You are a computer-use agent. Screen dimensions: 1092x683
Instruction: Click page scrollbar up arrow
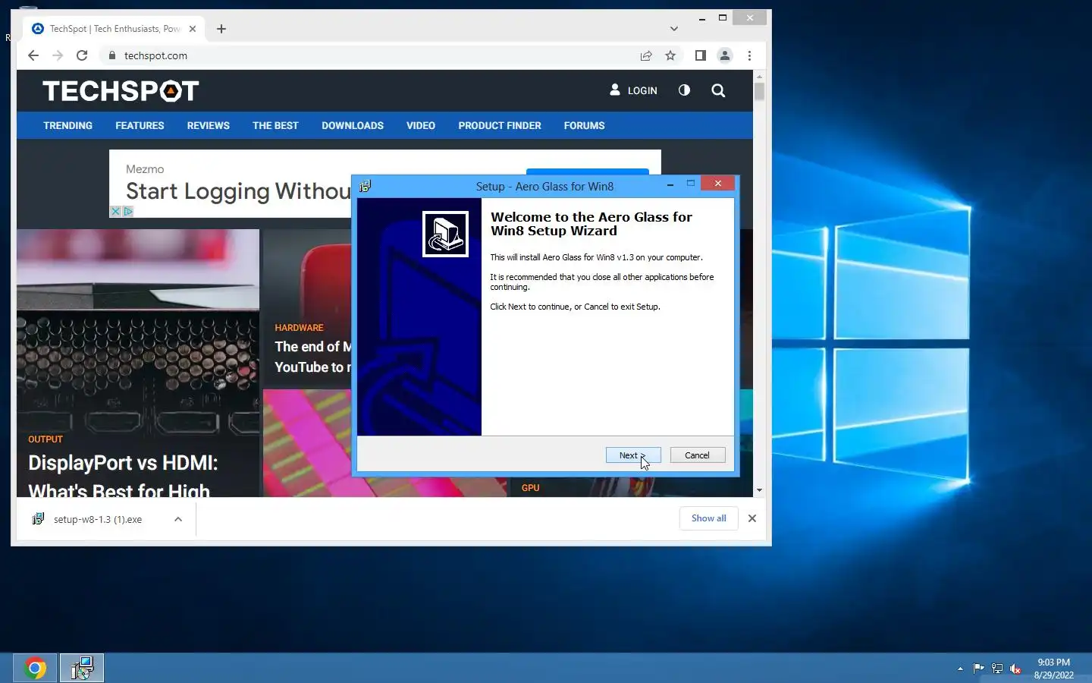click(759, 77)
